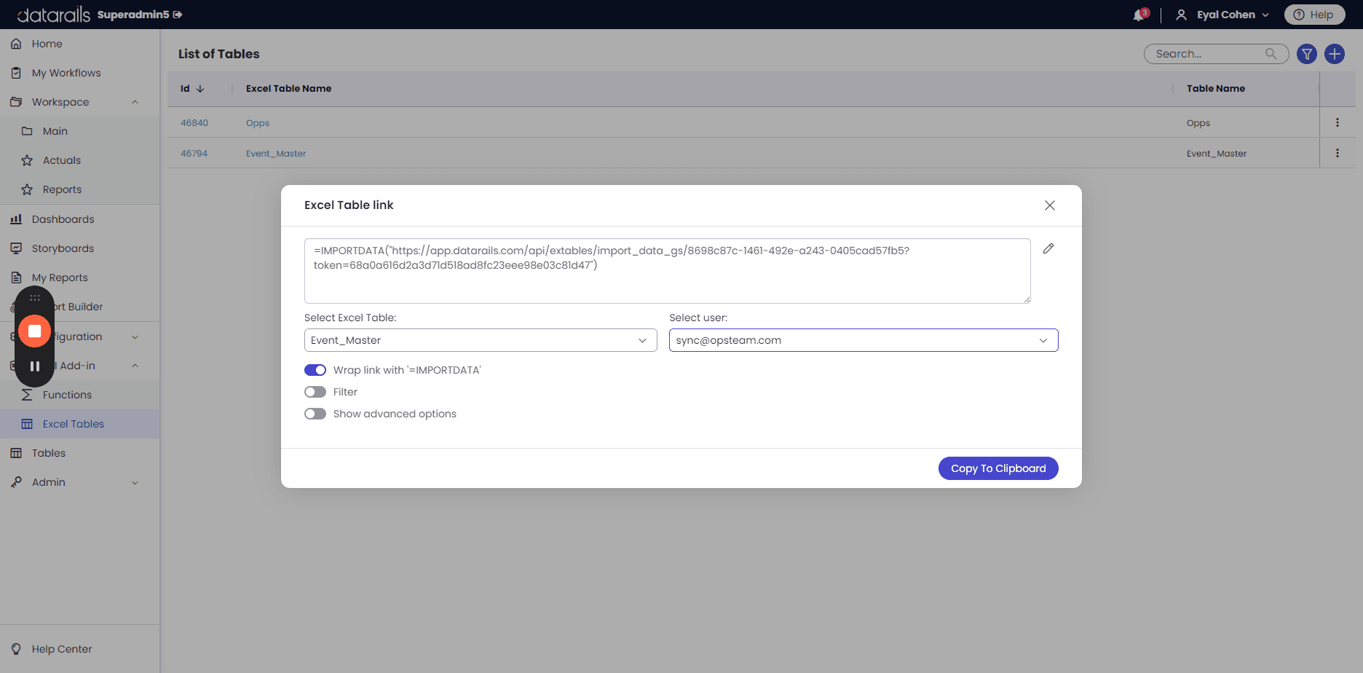1363x673 pixels.
Task: Open table link 46840
Action: [x=194, y=123]
